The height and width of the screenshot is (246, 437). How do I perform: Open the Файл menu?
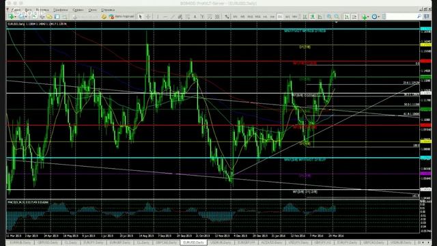point(16,10)
